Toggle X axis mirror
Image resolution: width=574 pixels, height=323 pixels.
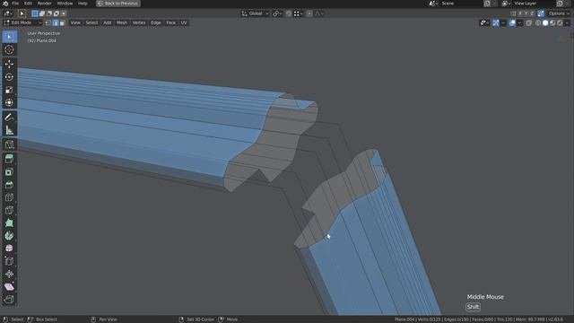coord(520,13)
